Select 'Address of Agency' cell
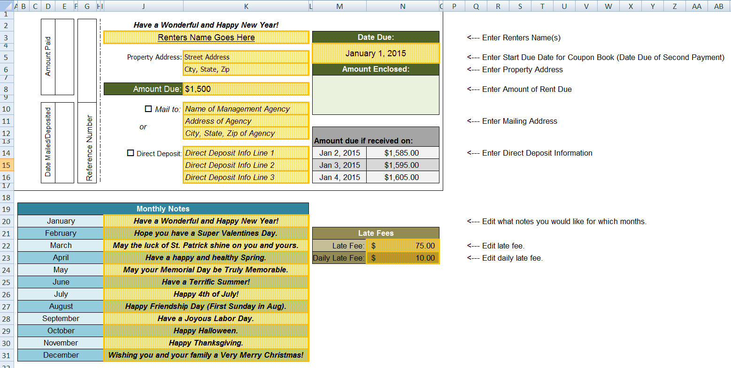This screenshot has height=368, width=731. coord(246,121)
